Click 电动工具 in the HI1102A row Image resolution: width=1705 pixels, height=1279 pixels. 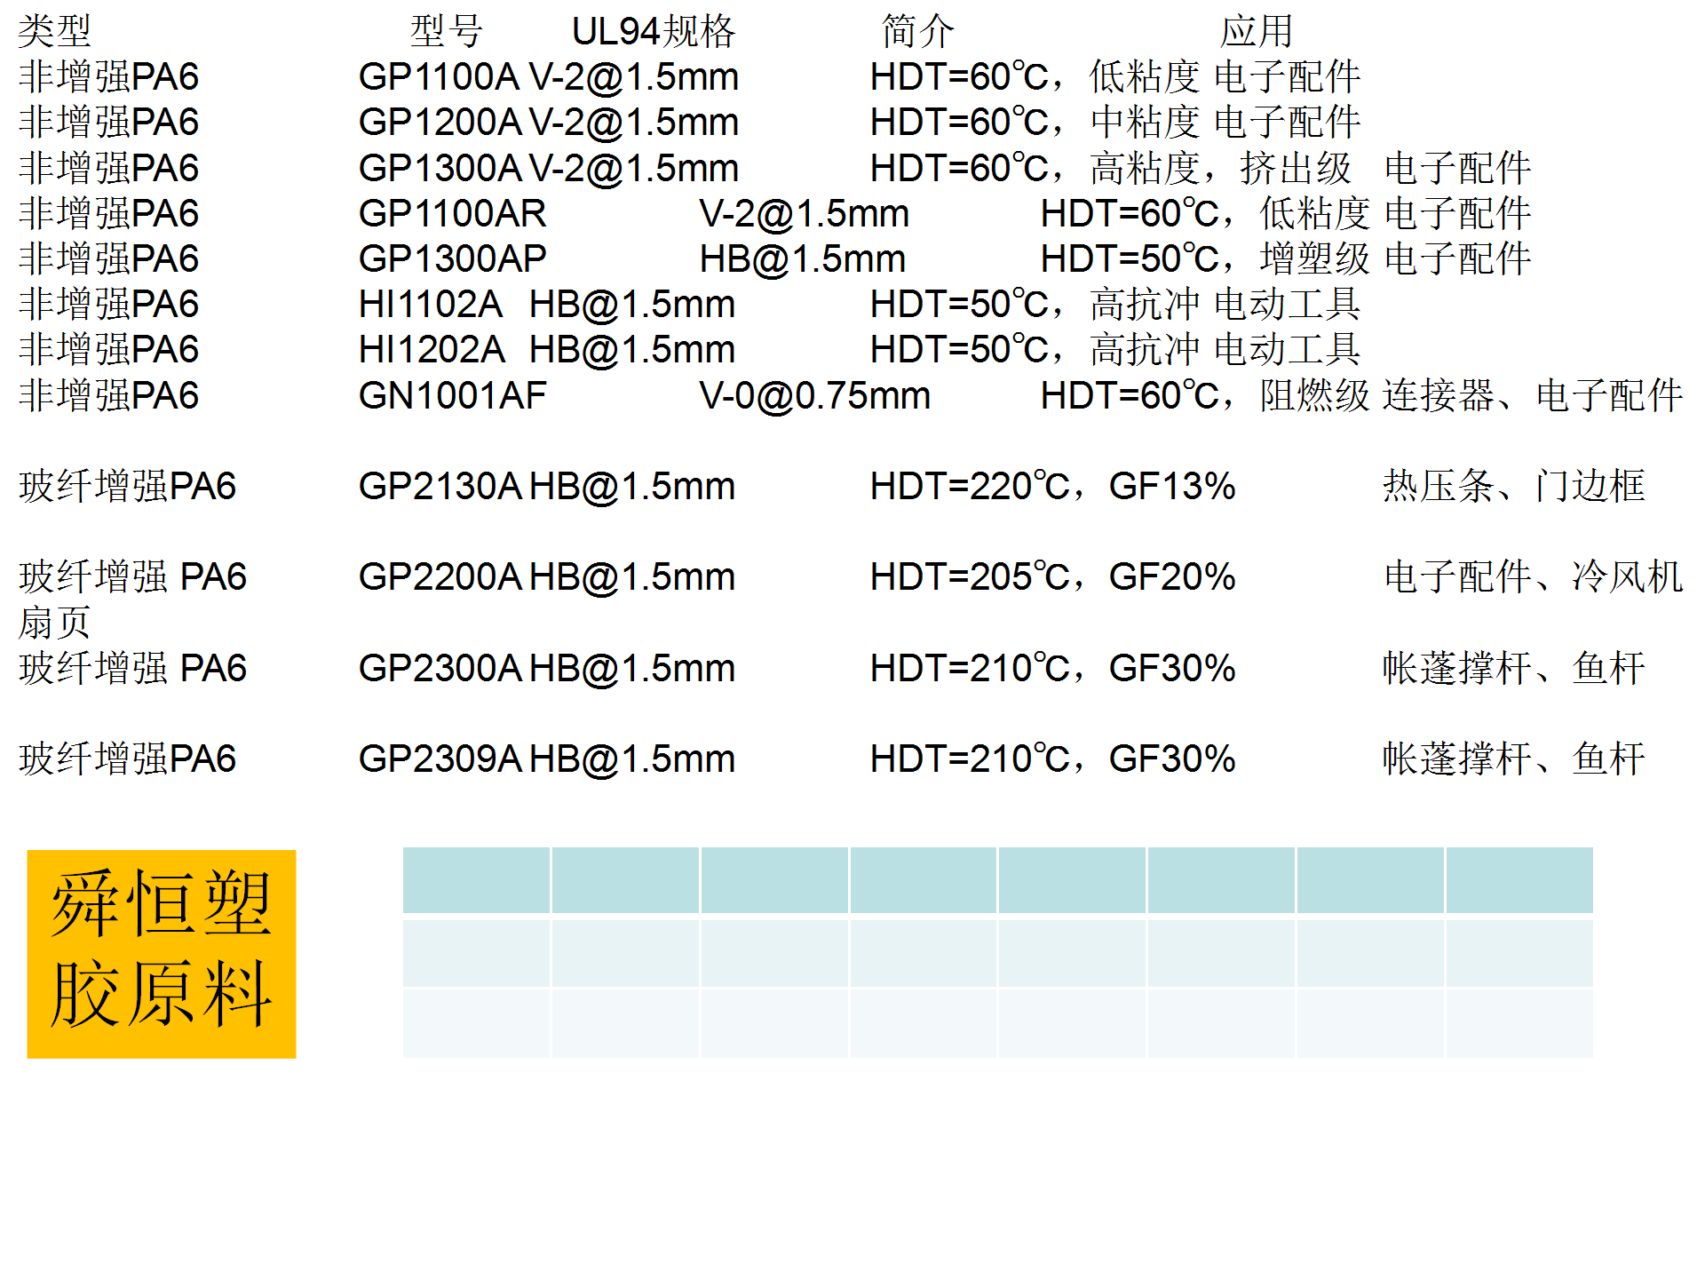(x=1287, y=305)
